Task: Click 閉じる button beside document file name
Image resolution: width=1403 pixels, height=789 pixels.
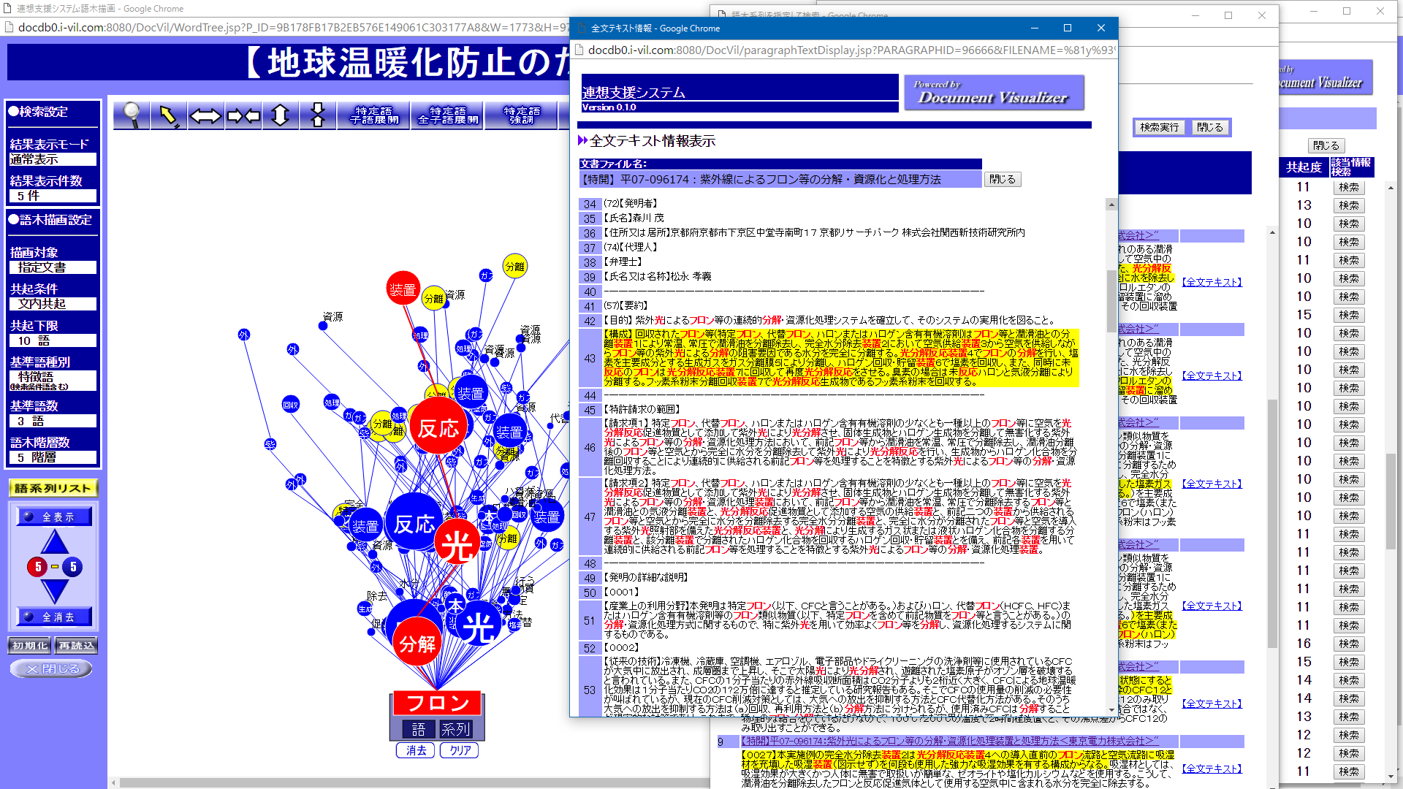Action: coord(1003,179)
